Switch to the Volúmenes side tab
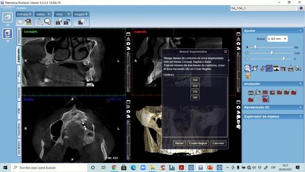305x172 pixels. 19,37
